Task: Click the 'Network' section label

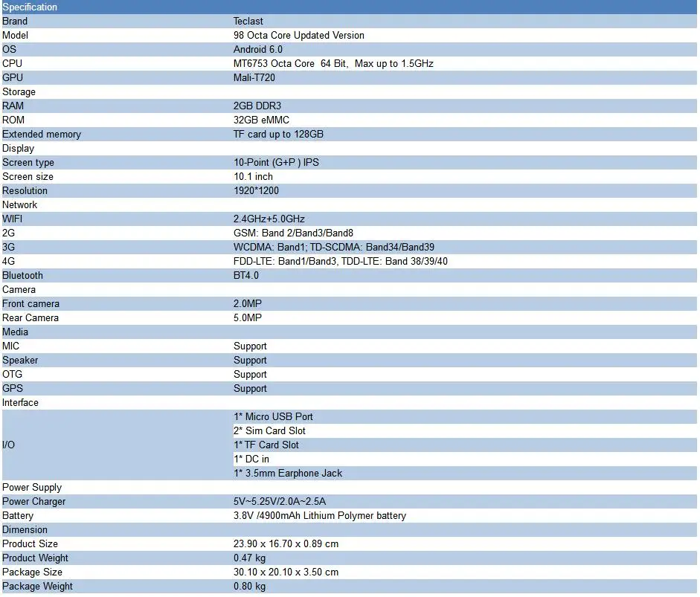Action: (x=19, y=204)
